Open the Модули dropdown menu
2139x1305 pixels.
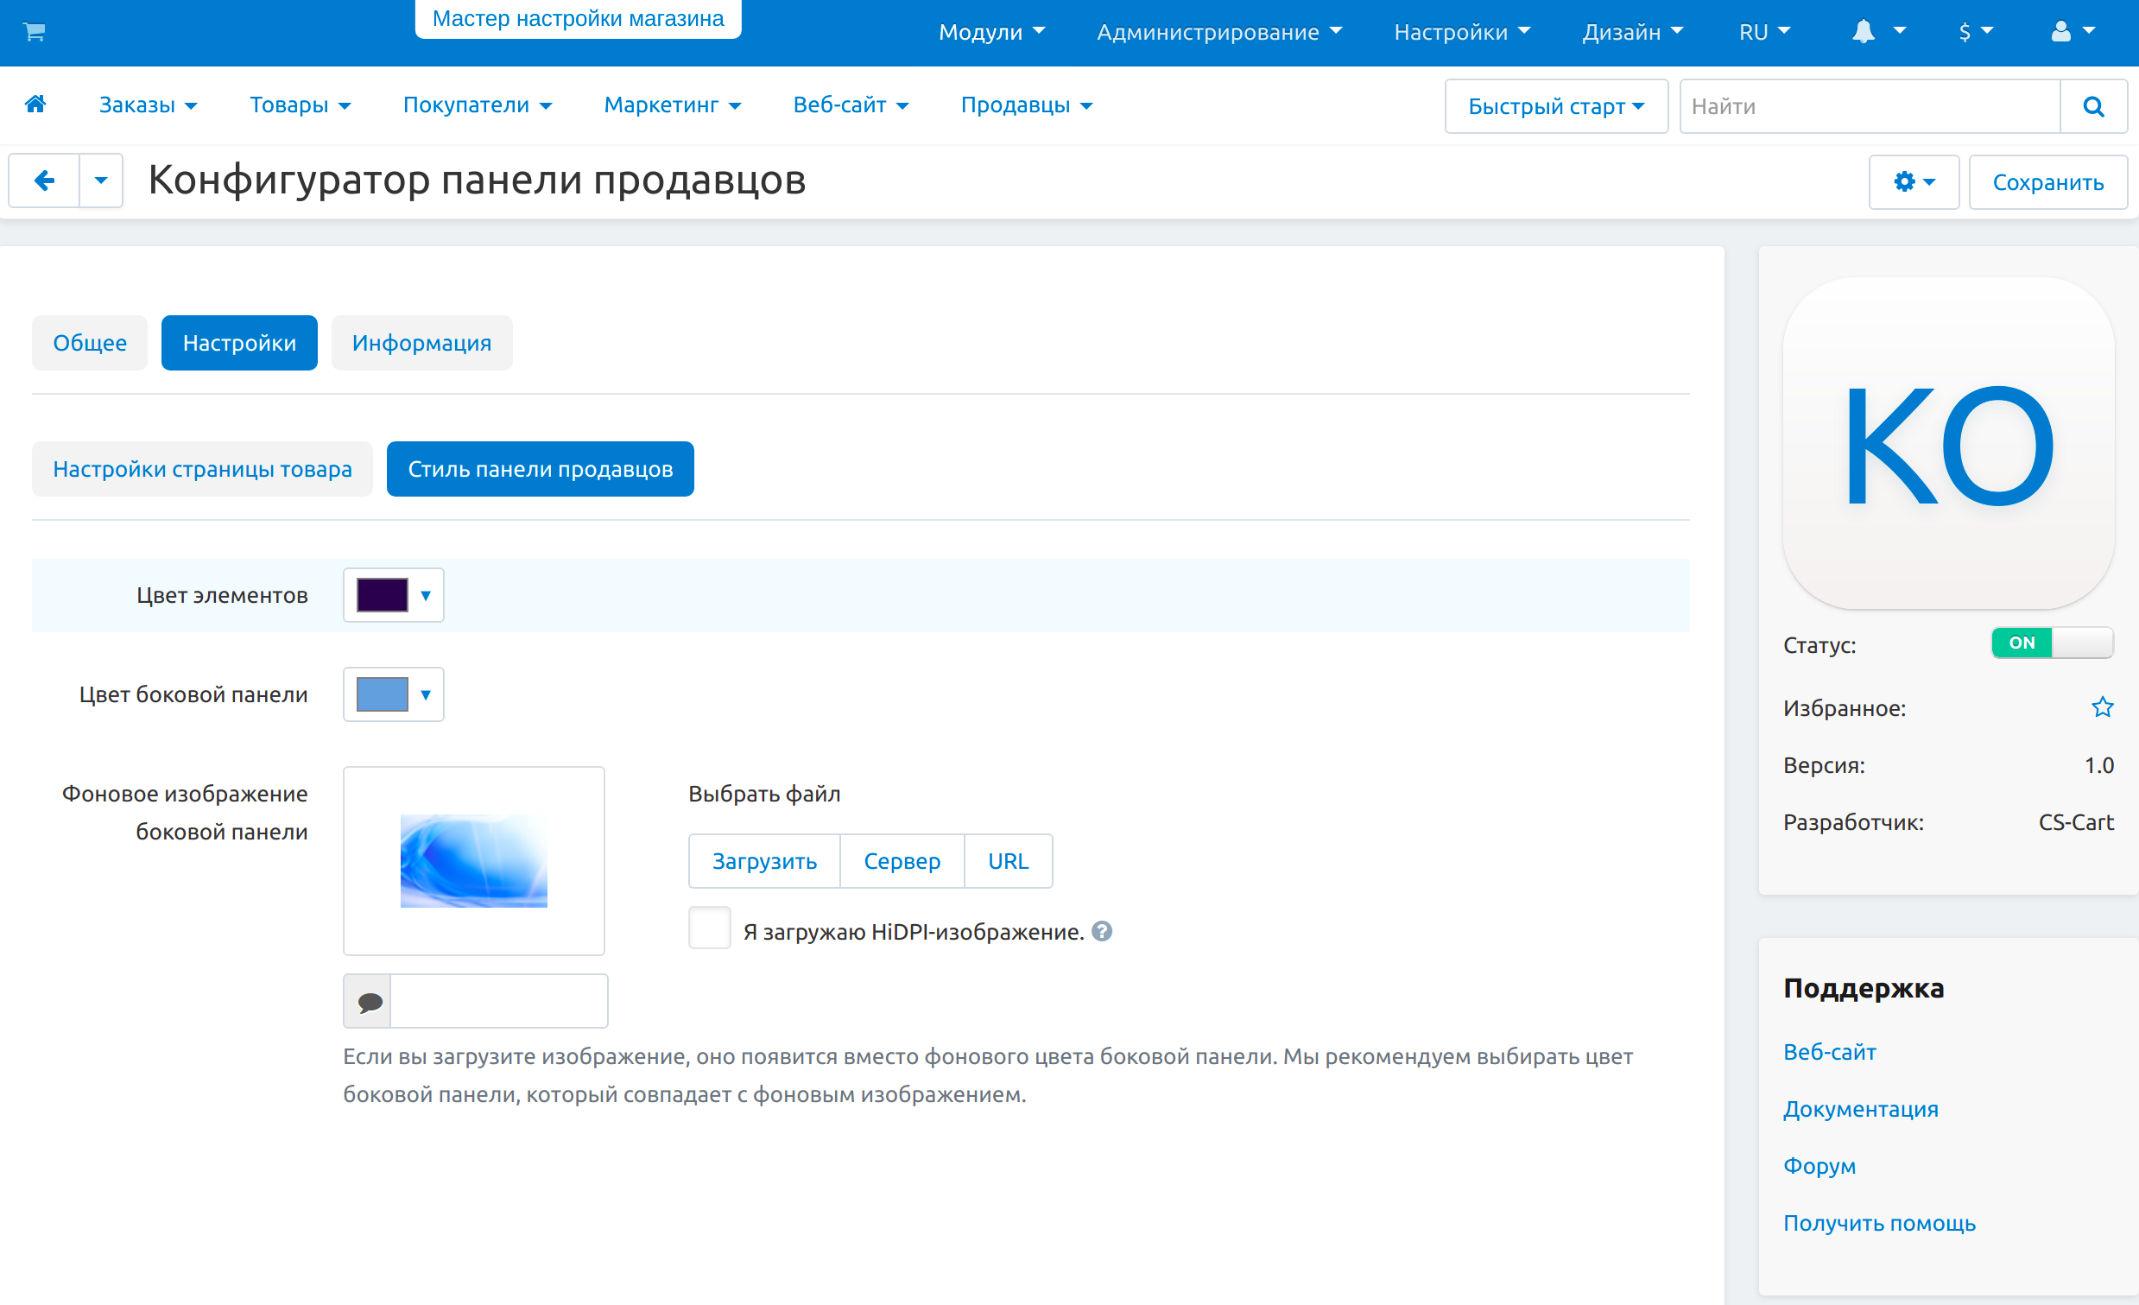point(991,32)
